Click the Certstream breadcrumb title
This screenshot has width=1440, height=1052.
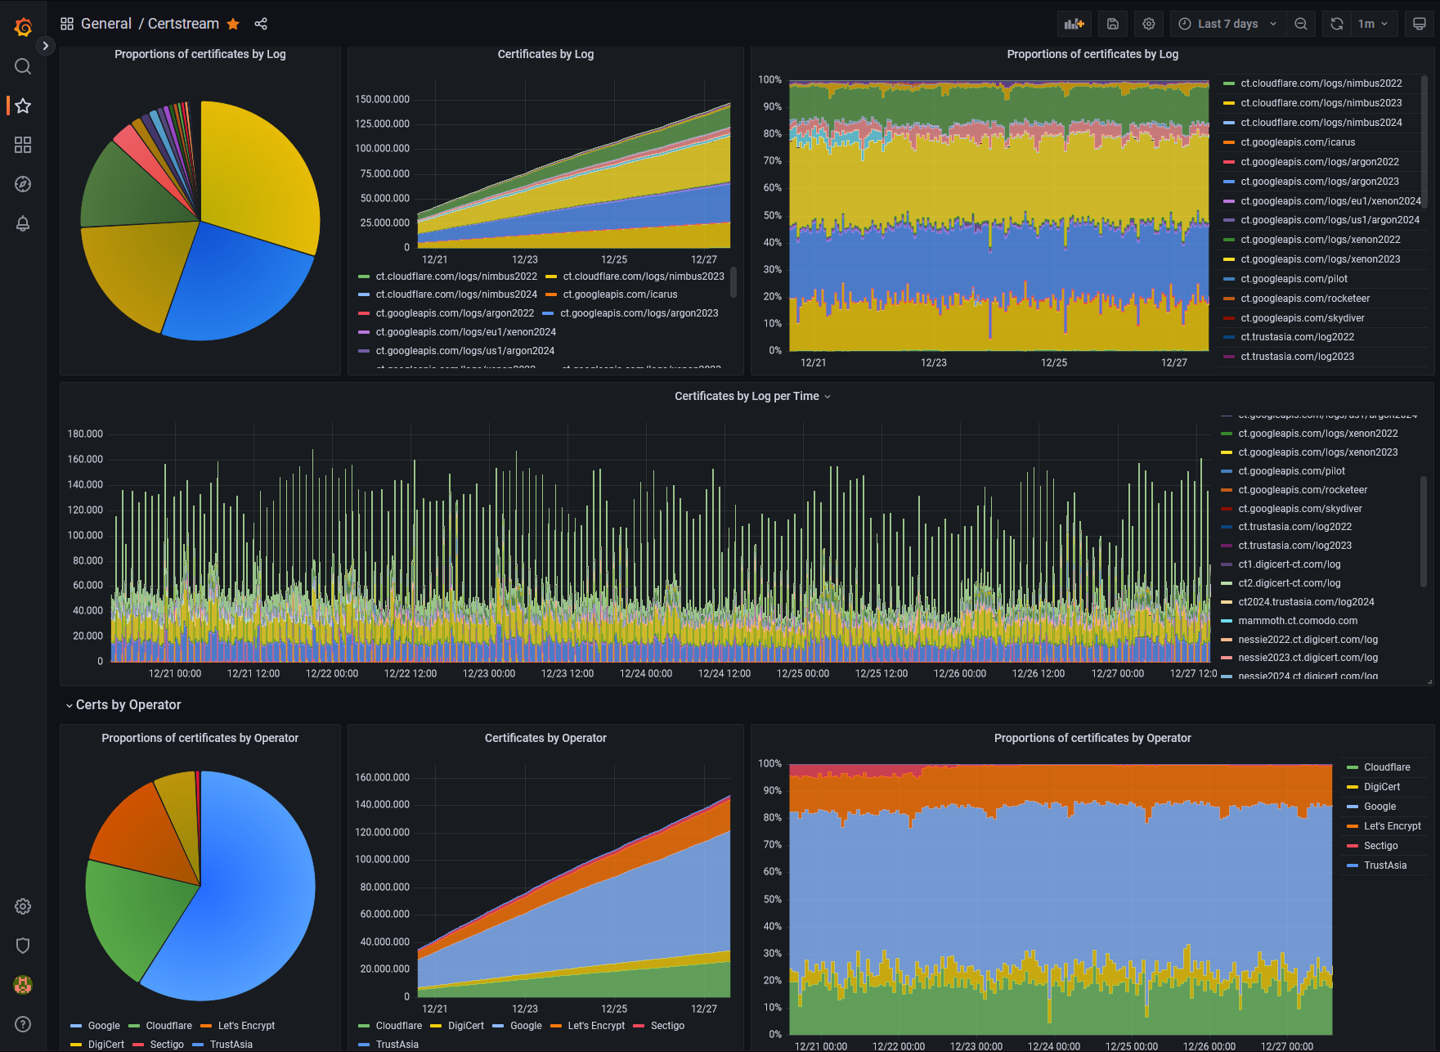(182, 24)
